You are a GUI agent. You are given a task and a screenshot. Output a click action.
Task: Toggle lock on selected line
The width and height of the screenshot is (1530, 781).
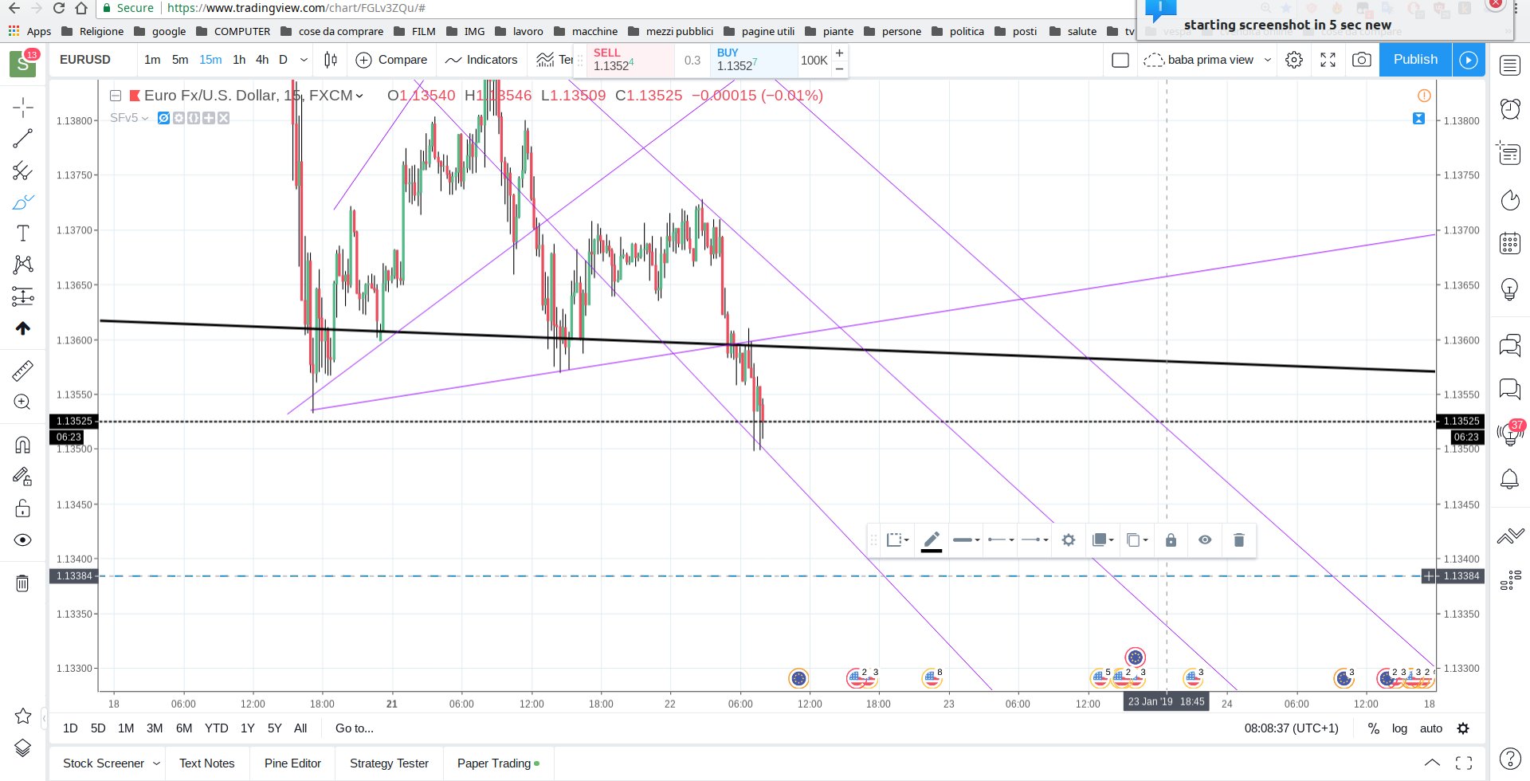pos(1171,540)
